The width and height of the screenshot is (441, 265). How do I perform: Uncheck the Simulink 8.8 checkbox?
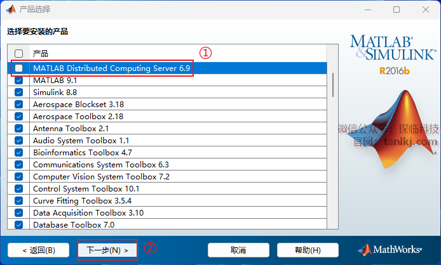[x=18, y=93]
